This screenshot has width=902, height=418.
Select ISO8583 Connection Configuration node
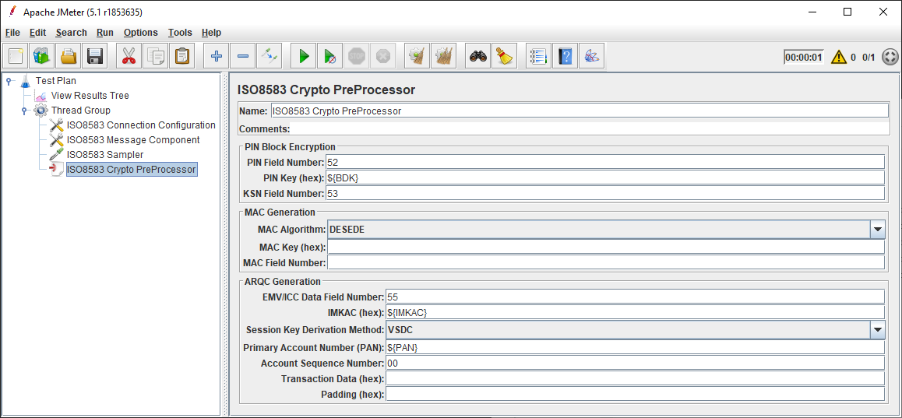point(141,125)
